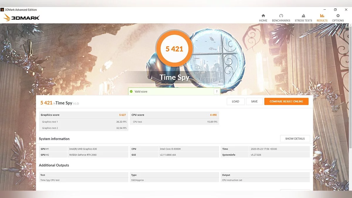This screenshot has height=198, width=352.
Task: Click the 5 627 graphics score value
Action: [x=123, y=115]
